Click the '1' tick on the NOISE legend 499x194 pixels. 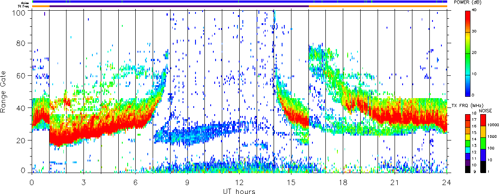coord(489,171)
